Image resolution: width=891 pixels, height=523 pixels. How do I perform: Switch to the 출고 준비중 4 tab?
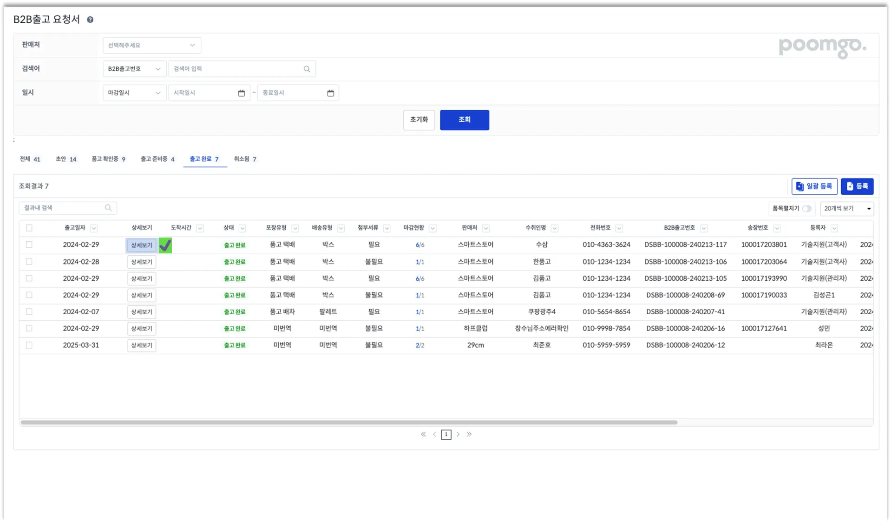click(x=157, y=159)
